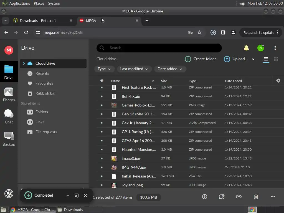Open the System menu
Screen dimensions: 284x213
(54, 3)
